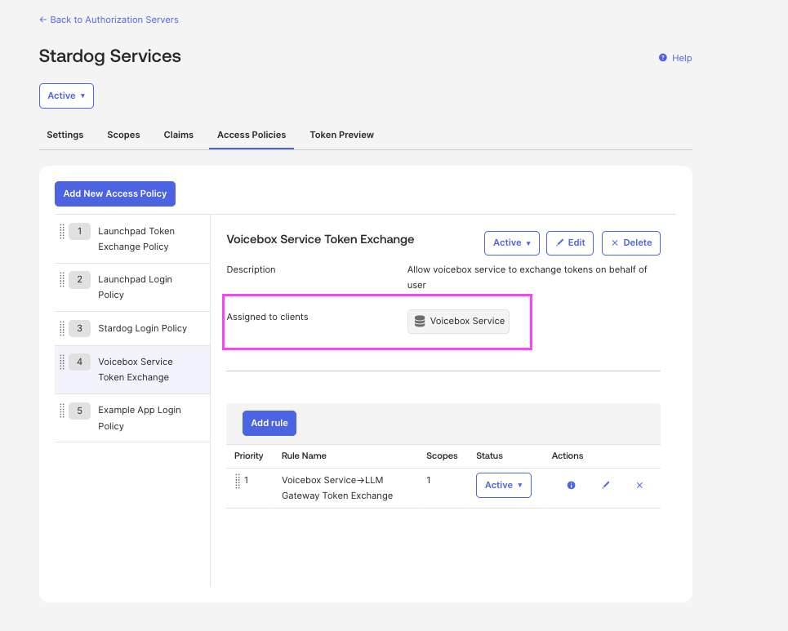The height and width of the screenshot is (631, 788).
Task: Click the Help question mark icon
Action: coord(663,58)
